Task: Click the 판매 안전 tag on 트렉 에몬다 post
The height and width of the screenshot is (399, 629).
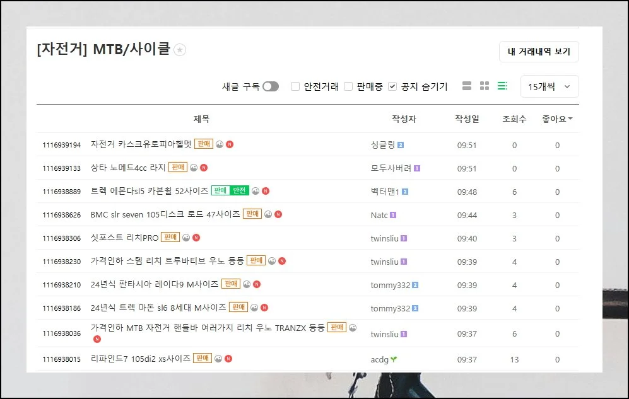Action: point(230,190)
